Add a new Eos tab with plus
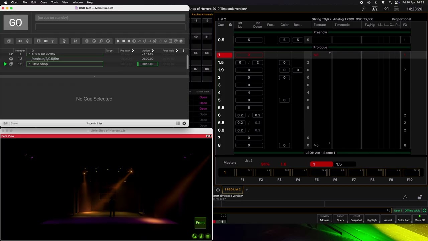This screenshot has height=241, width=428. pos(247,189)
